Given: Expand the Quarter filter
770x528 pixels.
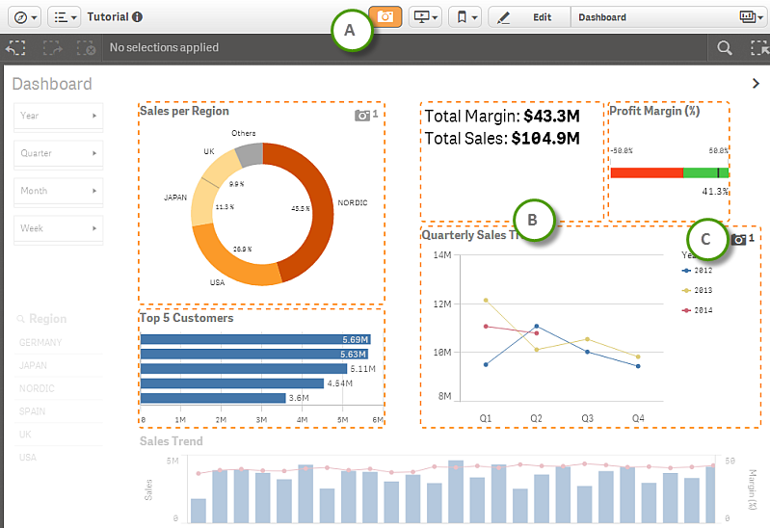Looking at the screenshot, I should [x=58, y=153].
